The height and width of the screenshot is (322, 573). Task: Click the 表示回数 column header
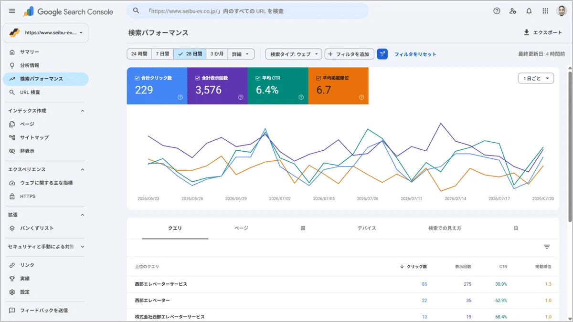point(463,267)
